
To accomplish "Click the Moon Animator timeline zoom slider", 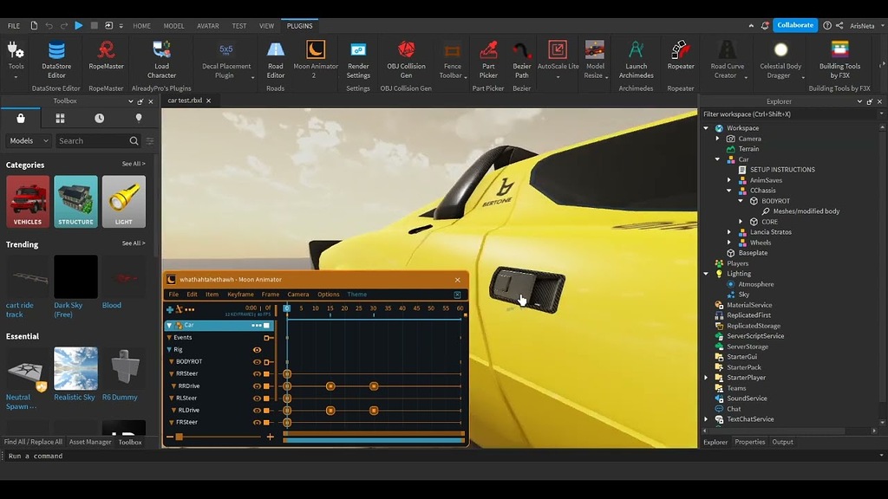I will coord(180,437).
